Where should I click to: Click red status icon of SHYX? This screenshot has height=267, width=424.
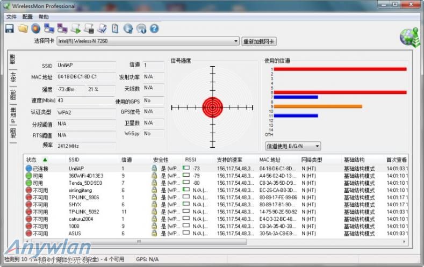(x=29, y=205)
